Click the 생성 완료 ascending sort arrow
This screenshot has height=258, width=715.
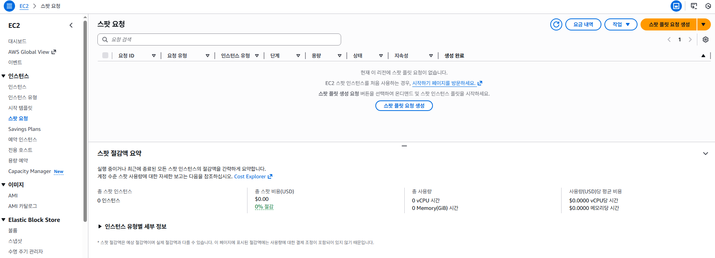703,56
